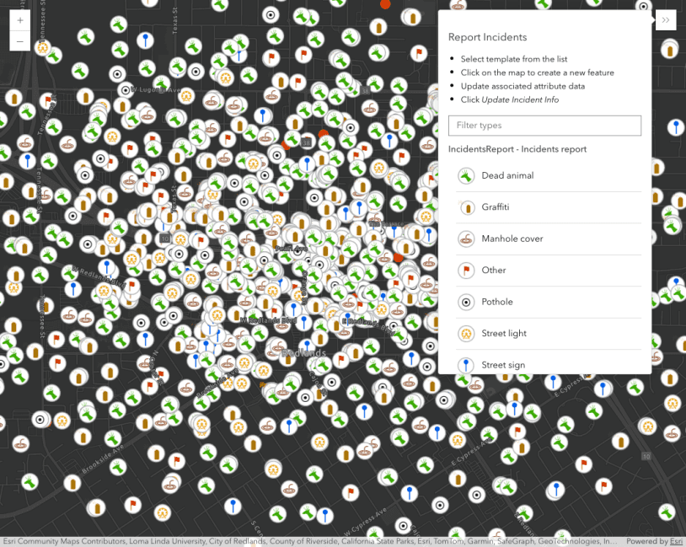Click the Redlands city label on map
The width and height of the screenshot is (686, 547).
(303, 353)
